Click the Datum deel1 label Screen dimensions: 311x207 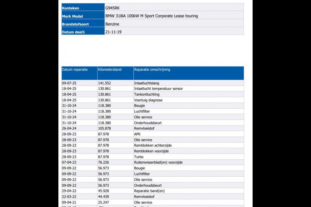pos(73,32)
